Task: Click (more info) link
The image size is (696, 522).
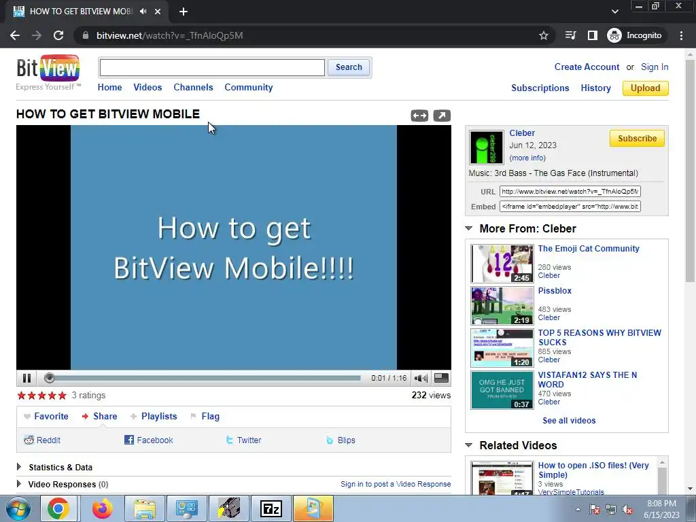Action: [x=527, y=158]
